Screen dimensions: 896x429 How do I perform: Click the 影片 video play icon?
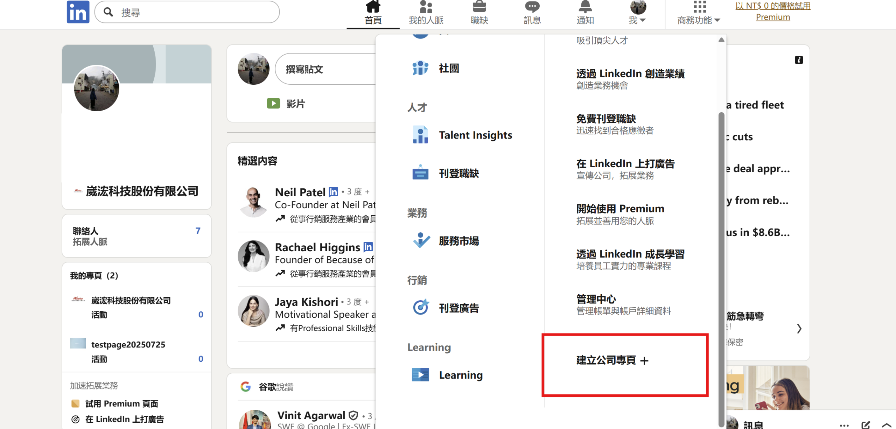[273, 103]
